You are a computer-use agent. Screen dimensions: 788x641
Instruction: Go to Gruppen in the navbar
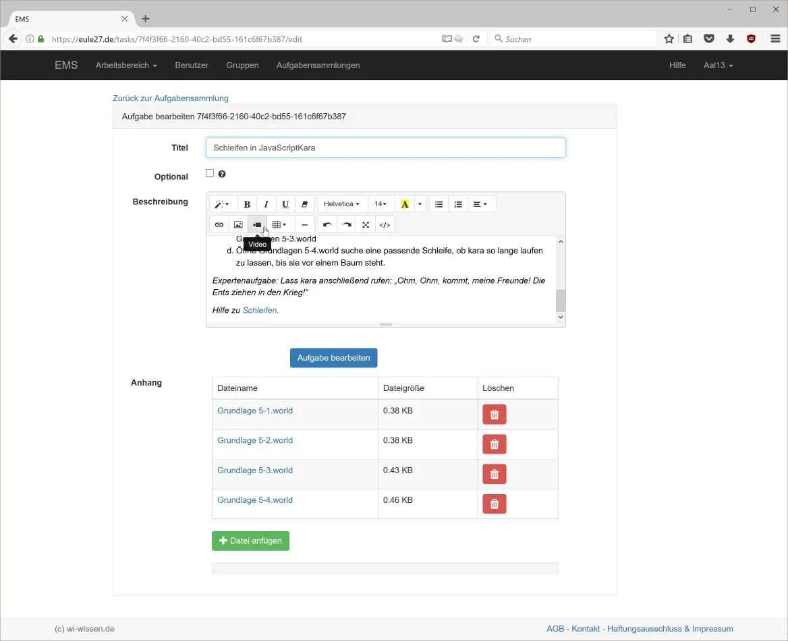click(242, 65)
